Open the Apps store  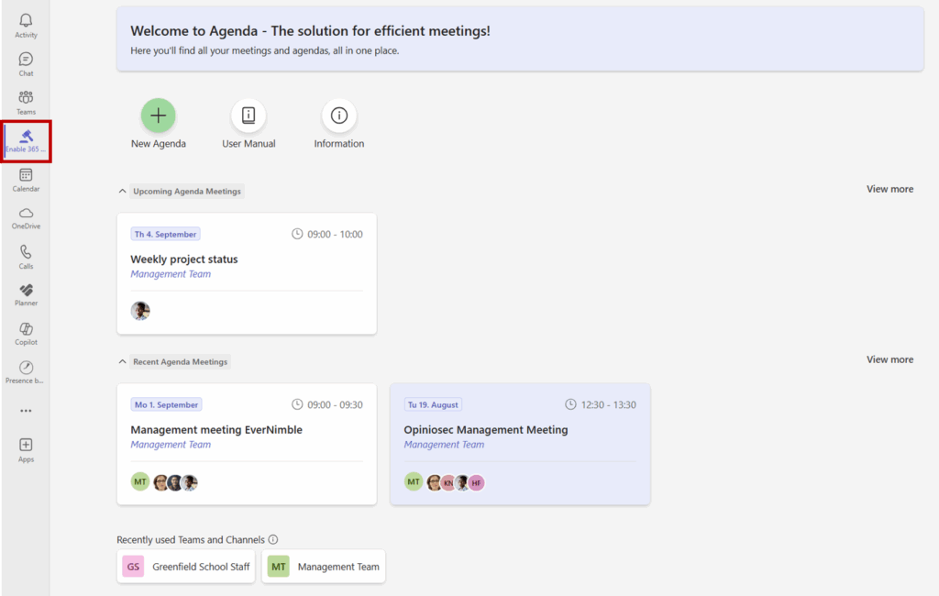click(x=25, y=450)
